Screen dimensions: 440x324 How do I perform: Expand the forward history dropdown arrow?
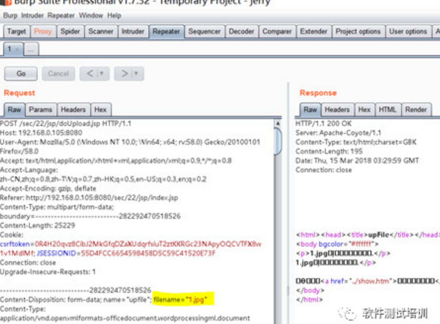tap(136, 74)
